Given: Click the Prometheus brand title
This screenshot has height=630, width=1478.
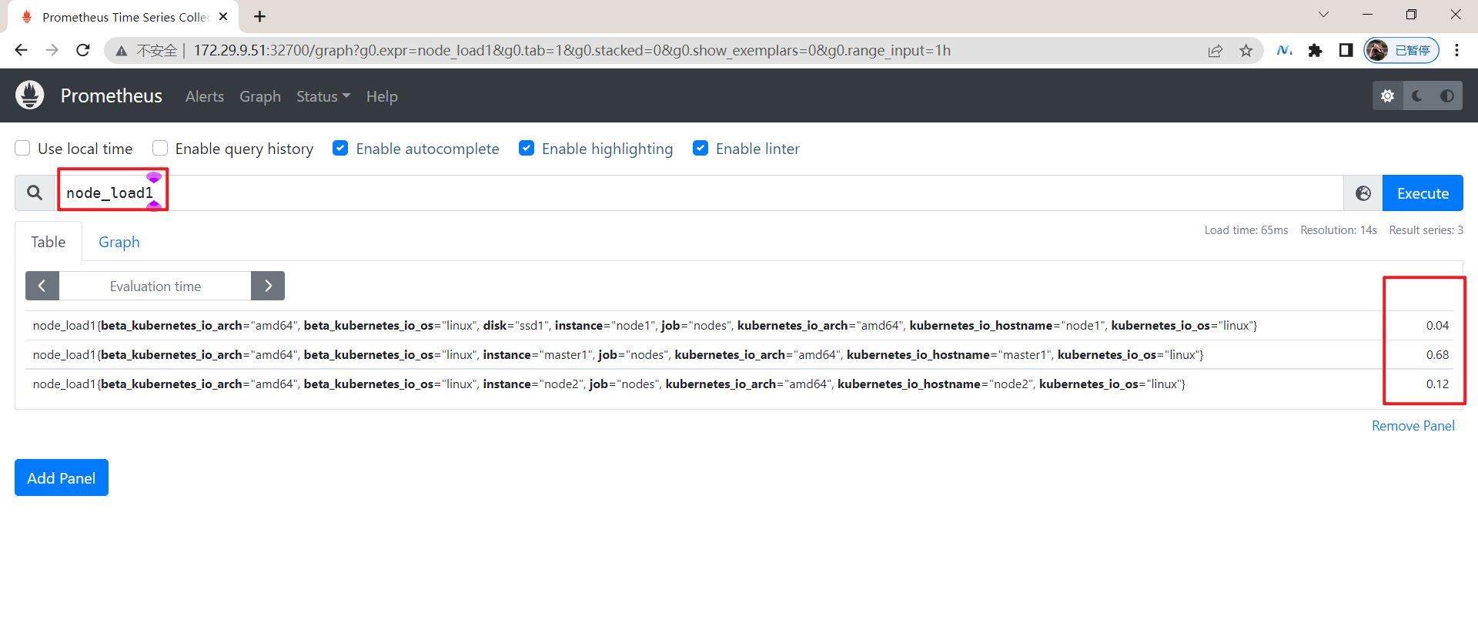Looking at the screenshot, I should pos(112,96).
